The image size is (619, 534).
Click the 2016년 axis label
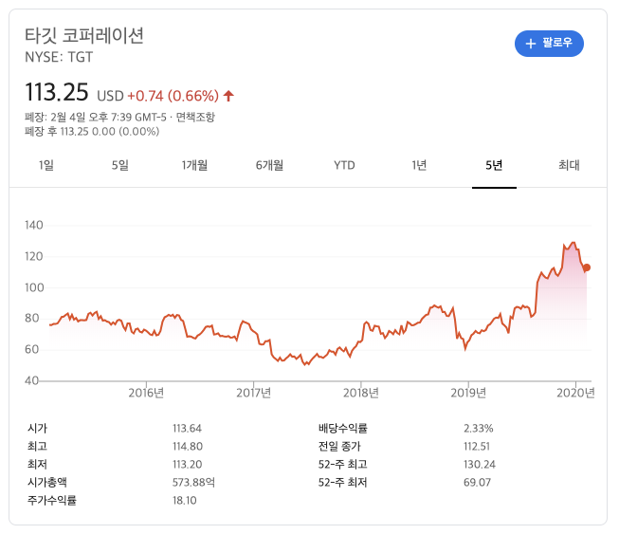click(146, 393)
